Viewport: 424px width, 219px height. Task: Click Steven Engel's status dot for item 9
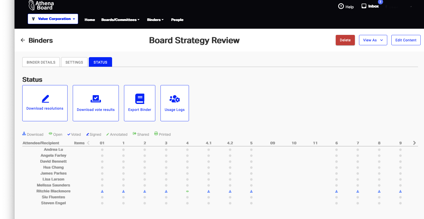point(400,203)
